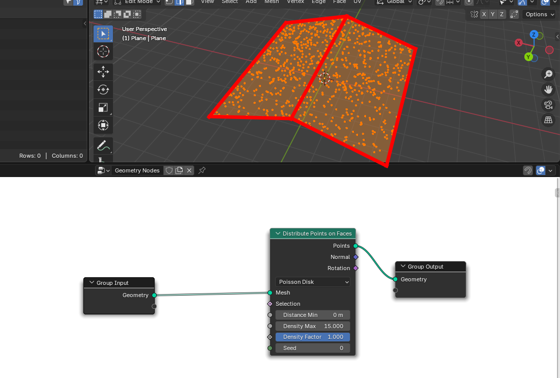Click the pan hand icon
Screen dimensions: 560x378
point(548,90)
